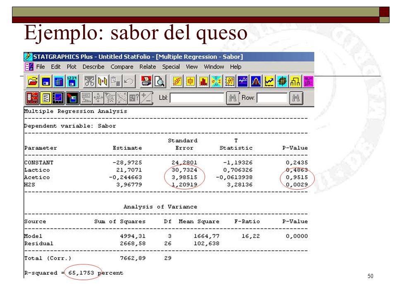Open the Tabular Options yellow icon
This screenshot has width=397, height=297.
(46, 98)
